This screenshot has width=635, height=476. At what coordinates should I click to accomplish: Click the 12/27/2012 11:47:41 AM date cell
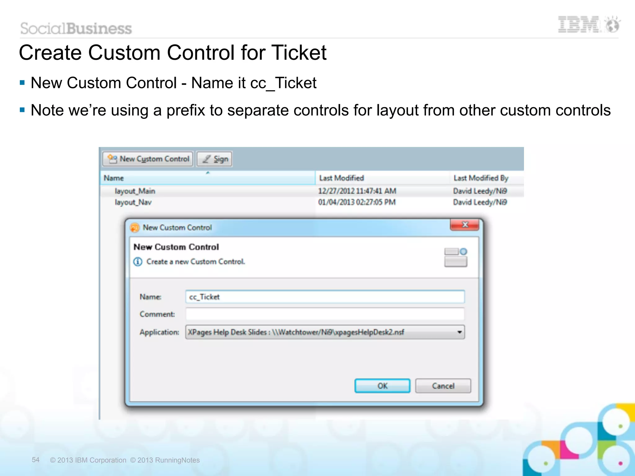pyautogui.click(x=357, y=191)
